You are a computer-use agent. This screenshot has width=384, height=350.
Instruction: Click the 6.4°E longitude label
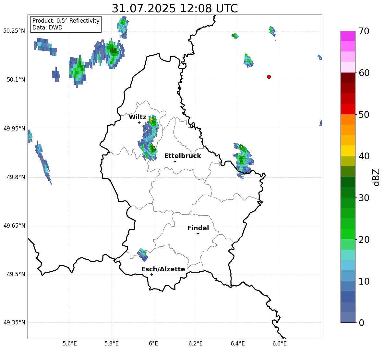(237, 344)
